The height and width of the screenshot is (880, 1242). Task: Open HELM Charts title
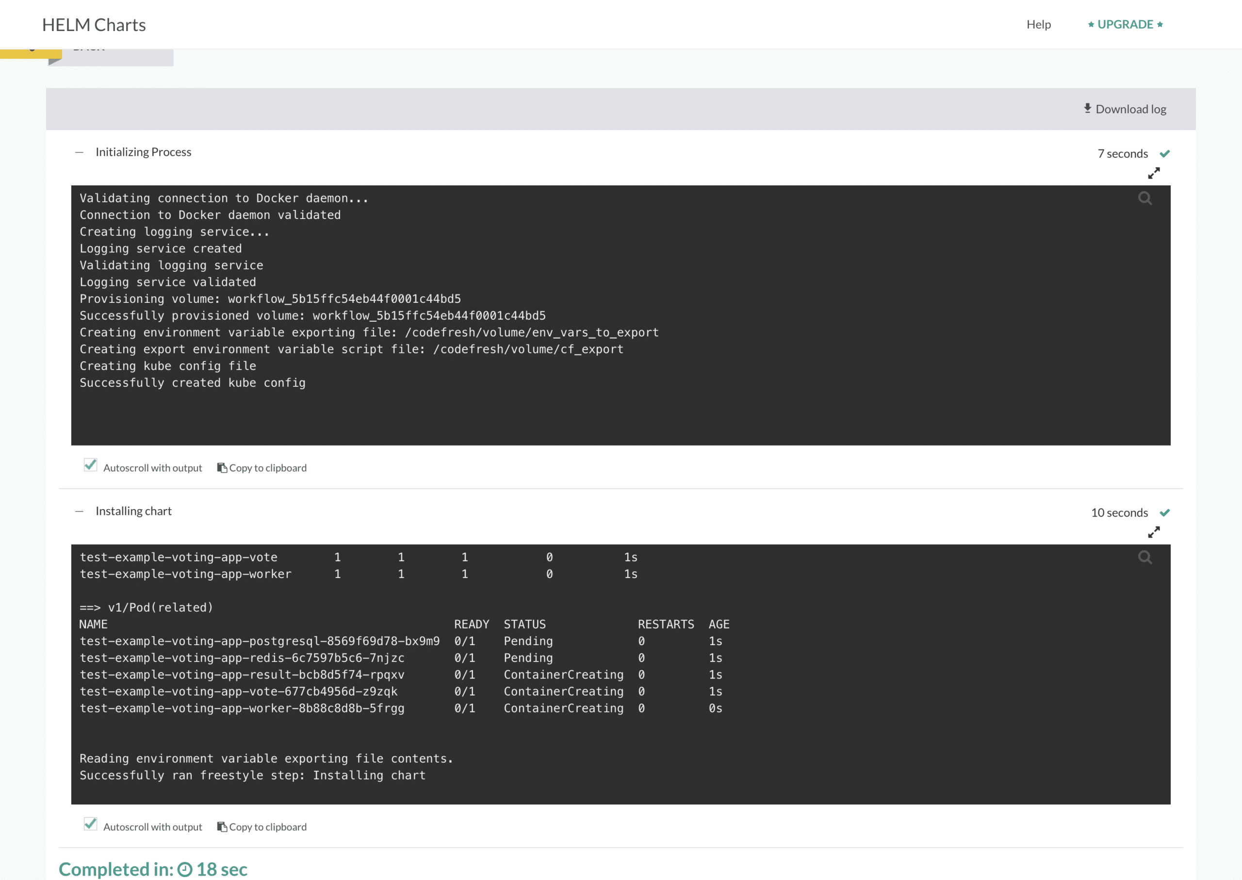(94, 25)
